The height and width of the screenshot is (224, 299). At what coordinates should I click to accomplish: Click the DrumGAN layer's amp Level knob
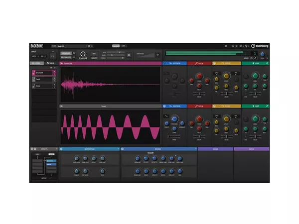pyautogui.click(x=255, y=76)
